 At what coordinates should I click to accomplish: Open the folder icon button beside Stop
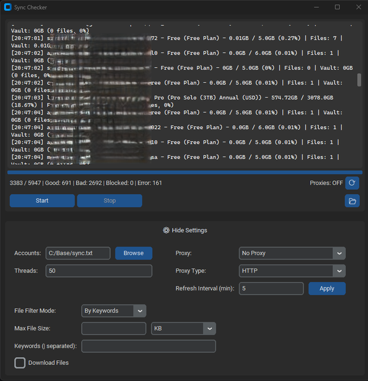352,201
